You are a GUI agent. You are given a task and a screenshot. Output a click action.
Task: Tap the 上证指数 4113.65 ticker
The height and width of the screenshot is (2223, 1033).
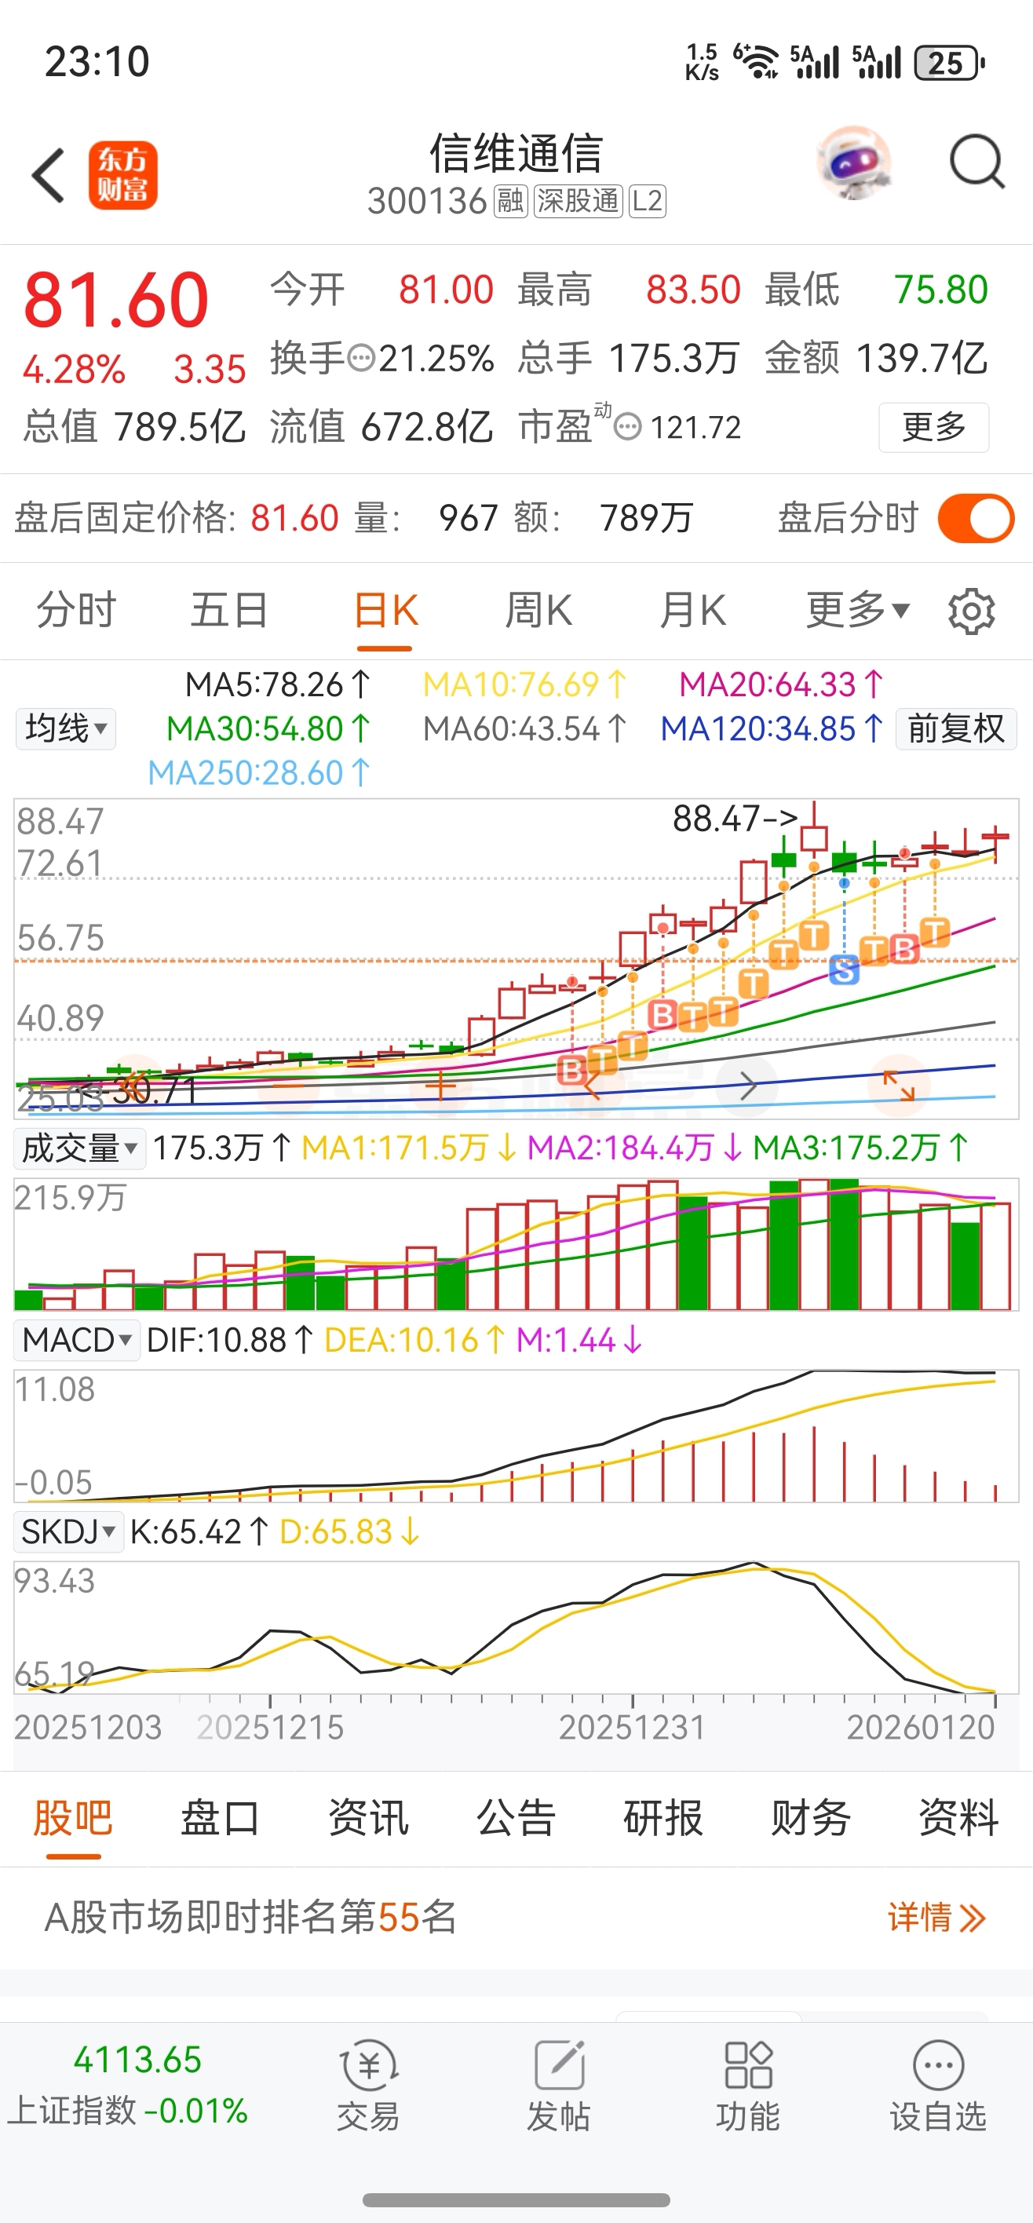[x=130, y=2085]
